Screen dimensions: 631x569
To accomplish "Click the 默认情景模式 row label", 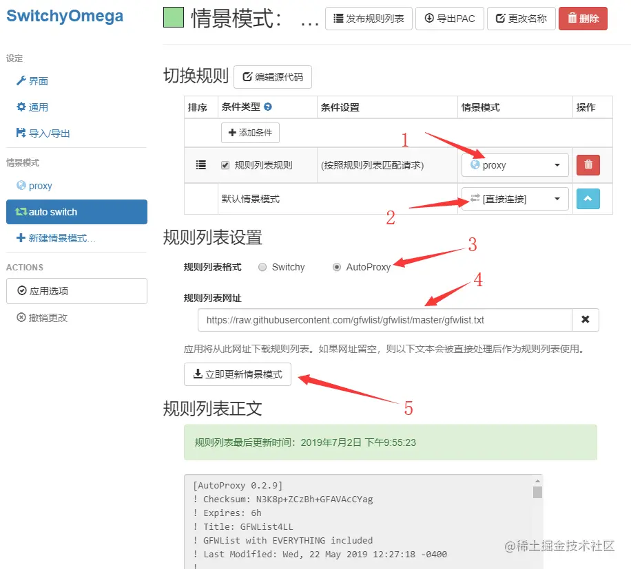I will point(250,199).
